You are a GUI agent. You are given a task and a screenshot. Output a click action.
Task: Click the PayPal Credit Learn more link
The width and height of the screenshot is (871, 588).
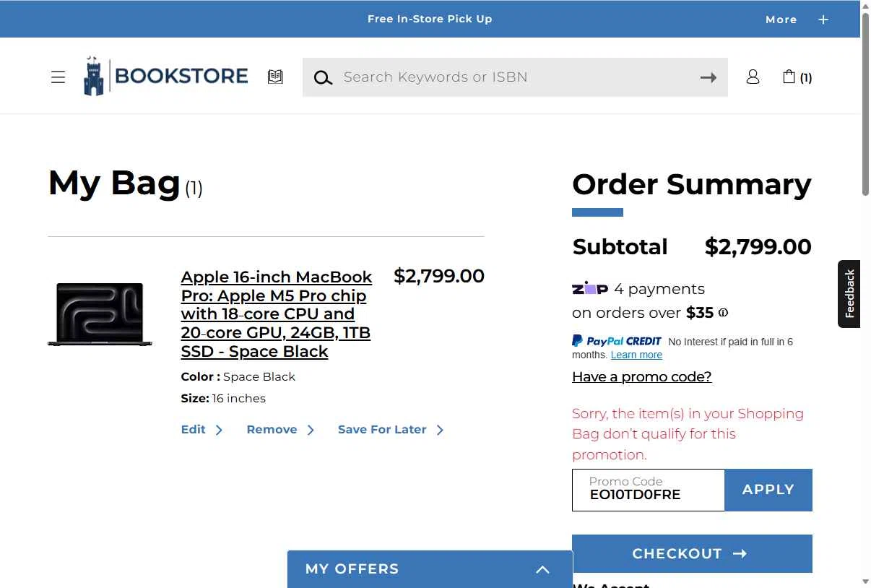pyautogui.click(x=636, y=355)
